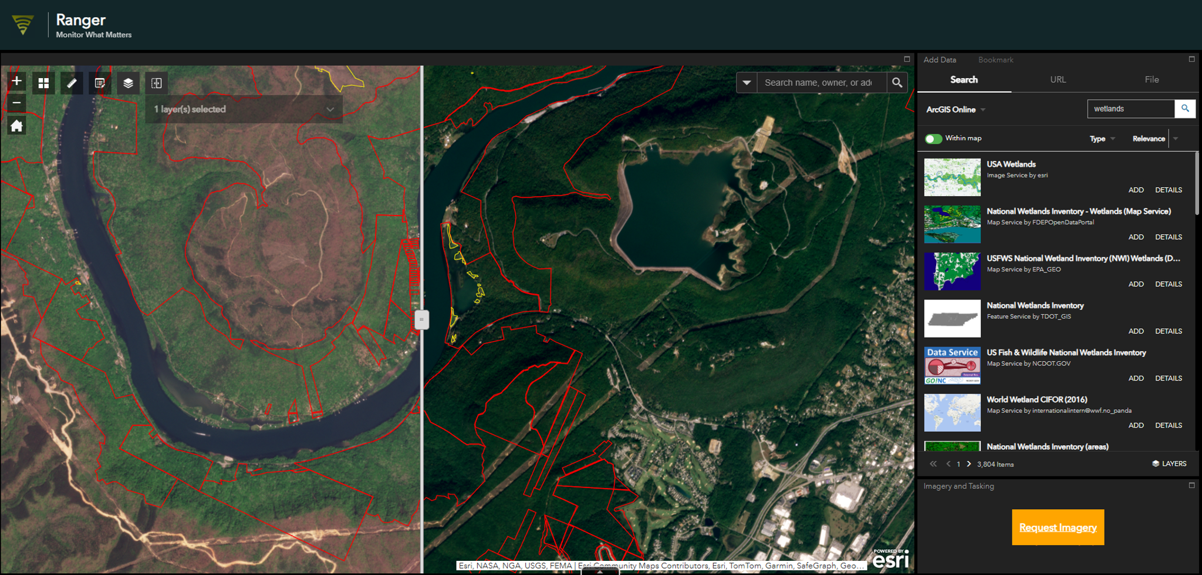Click the Tennessee-shaped TDOT_GIS thumbnail
This screenshot has width=1202, height=575.
(x=952, y=318)
